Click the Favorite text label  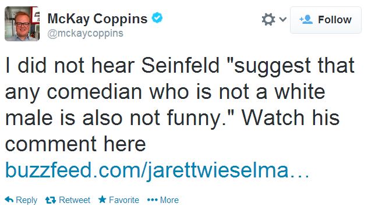pyautogui.click(x=124, y=200)
